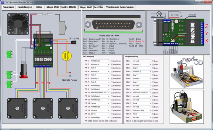The width and height of the screenshot is (213, 130).
Task: Click the cooling fan image
Action: click(x=18, y=24)
